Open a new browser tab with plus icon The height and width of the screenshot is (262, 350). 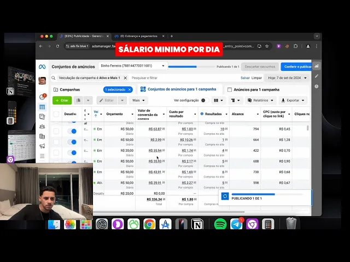(x=172, y=36)
